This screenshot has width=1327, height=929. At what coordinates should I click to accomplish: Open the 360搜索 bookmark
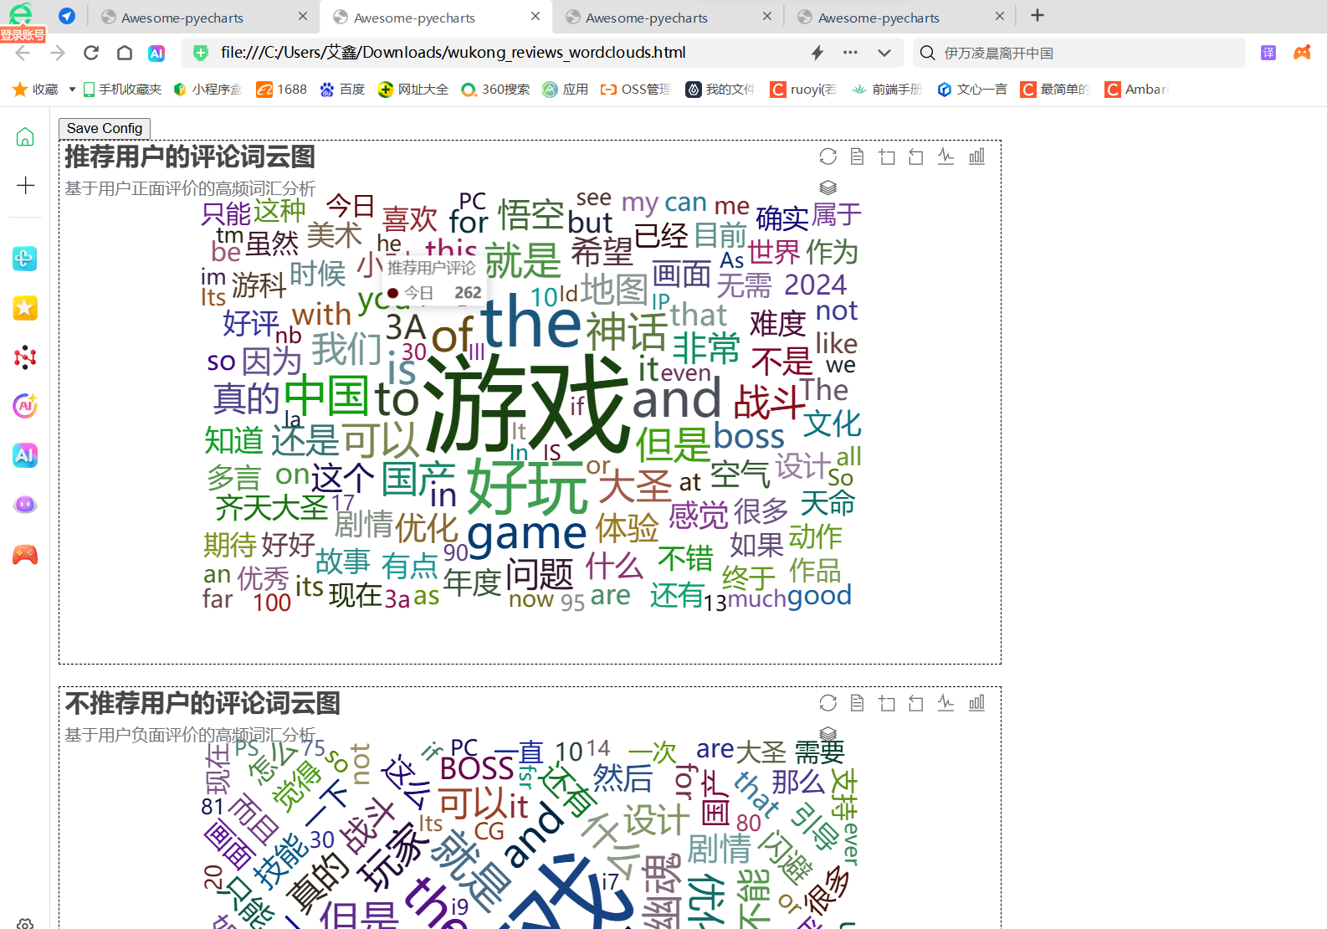point(495,90)
